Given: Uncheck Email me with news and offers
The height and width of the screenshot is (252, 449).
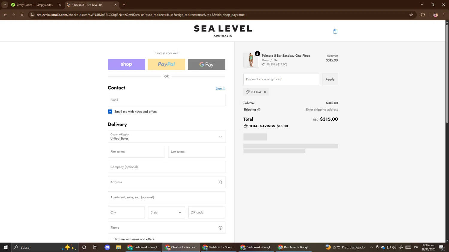Looking at the screenshot, I should (110, 112).
